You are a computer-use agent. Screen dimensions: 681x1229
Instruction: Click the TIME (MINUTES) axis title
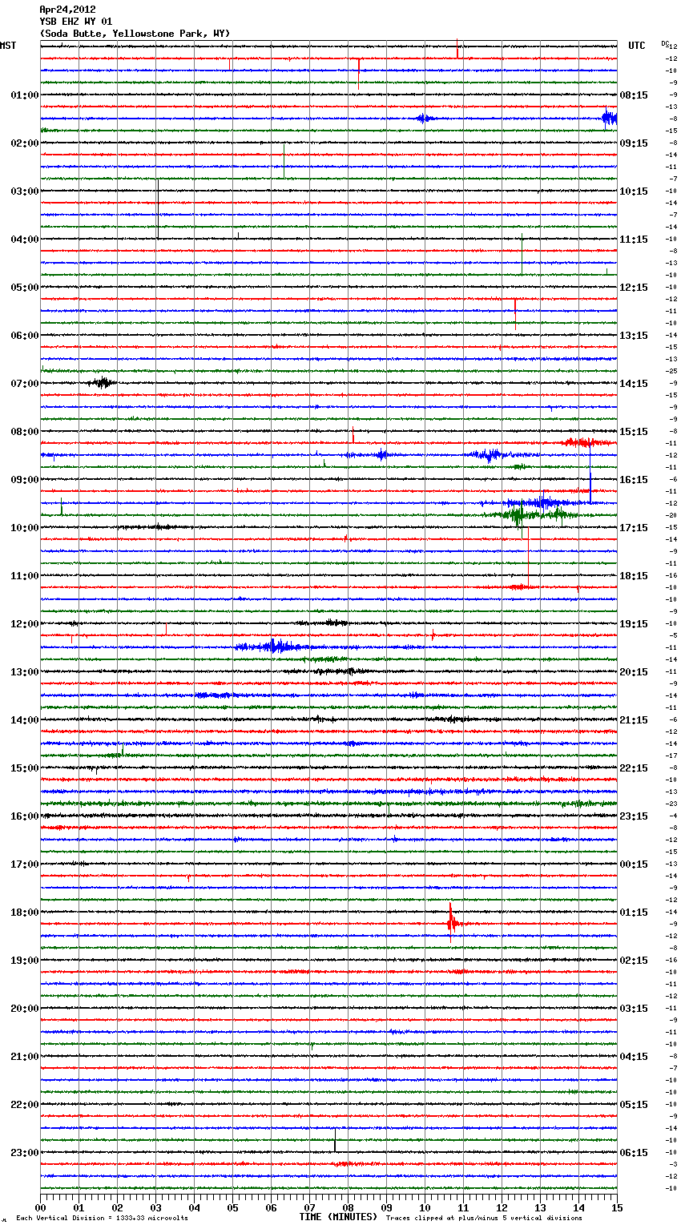tap(338, 1217)
